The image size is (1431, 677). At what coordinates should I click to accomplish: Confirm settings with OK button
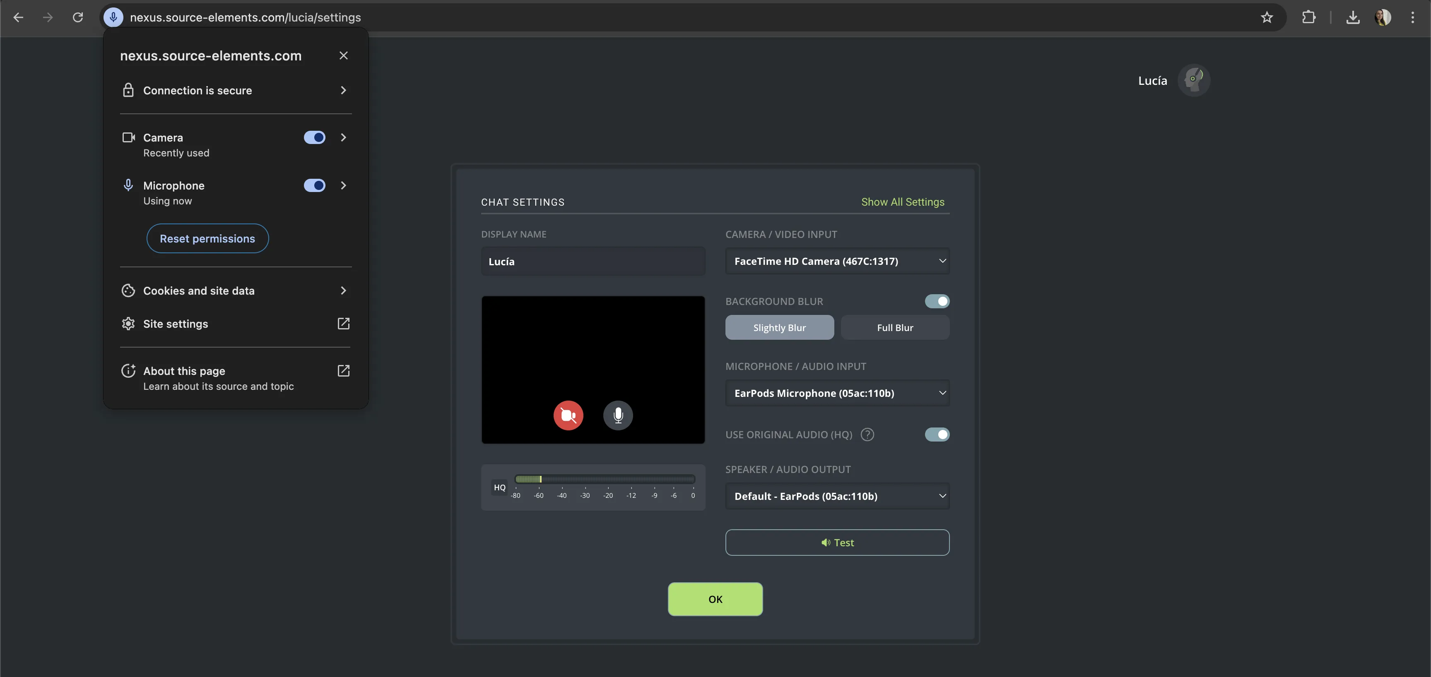[x=715, y=599]
